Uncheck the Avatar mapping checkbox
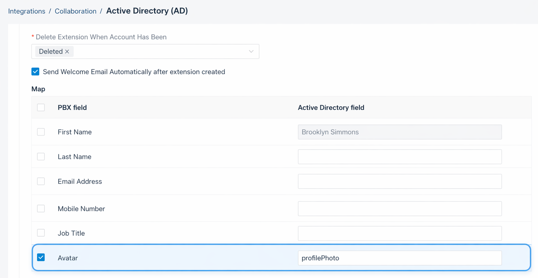This screenshot has width=538, height=278. click(41, 258)
